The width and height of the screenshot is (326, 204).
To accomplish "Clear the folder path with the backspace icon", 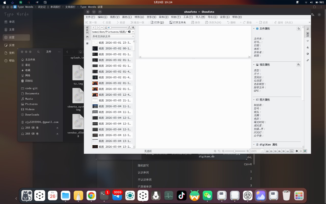I will 129,32.
